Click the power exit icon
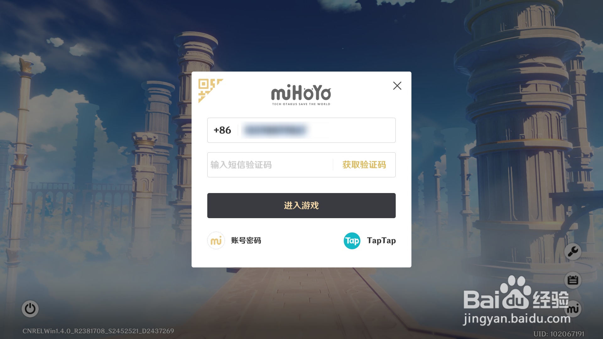Viewport: 603px width, 339px height. [x=30, y=309]
